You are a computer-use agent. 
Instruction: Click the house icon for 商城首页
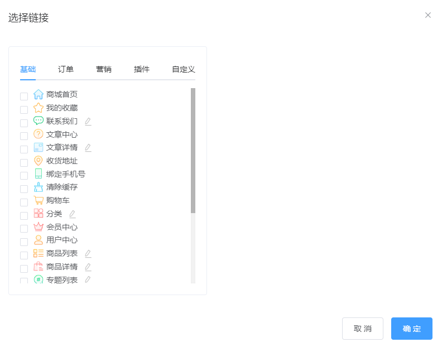click(x=39, y=94)
